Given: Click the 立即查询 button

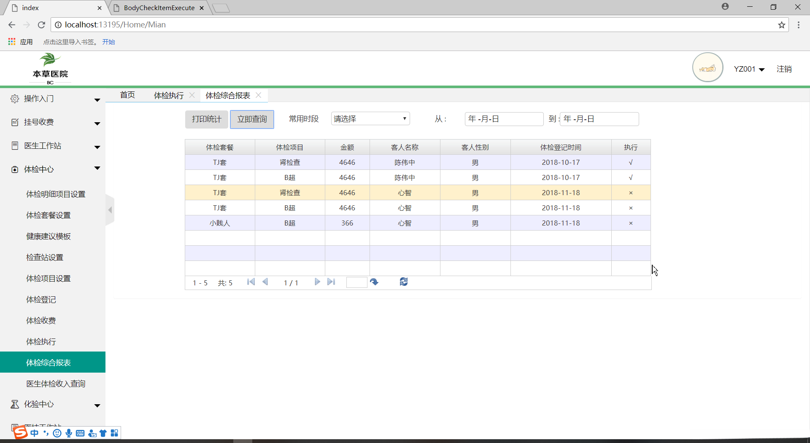Looking at the screenshot, I should tap(252, 119).
